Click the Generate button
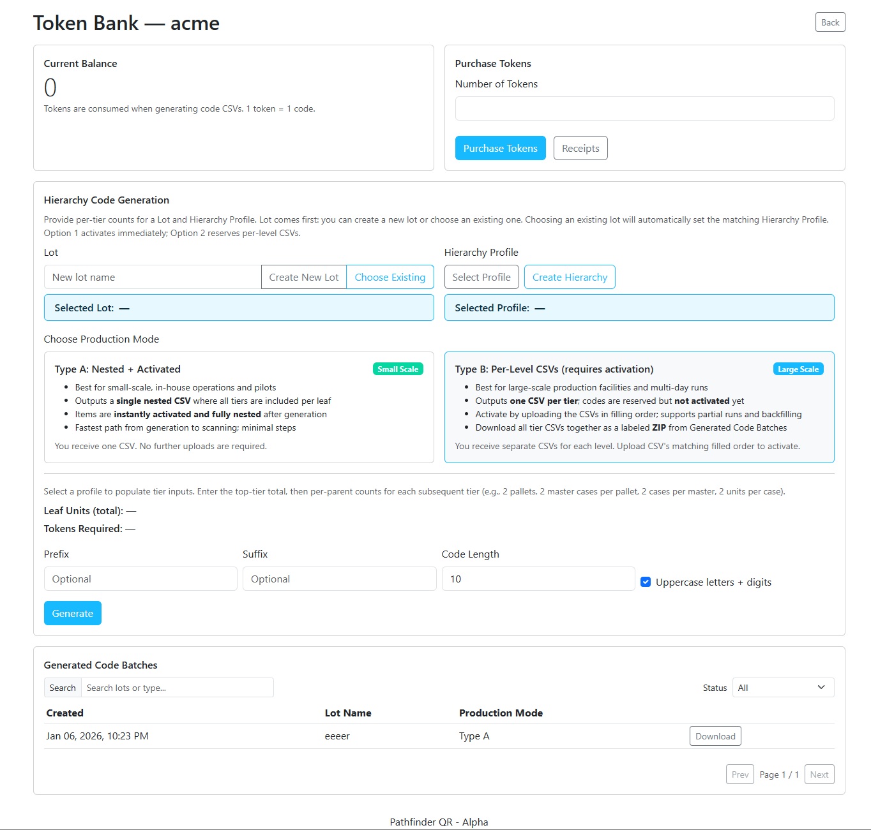This screenshot has height=830, width=871. [72, 612]
